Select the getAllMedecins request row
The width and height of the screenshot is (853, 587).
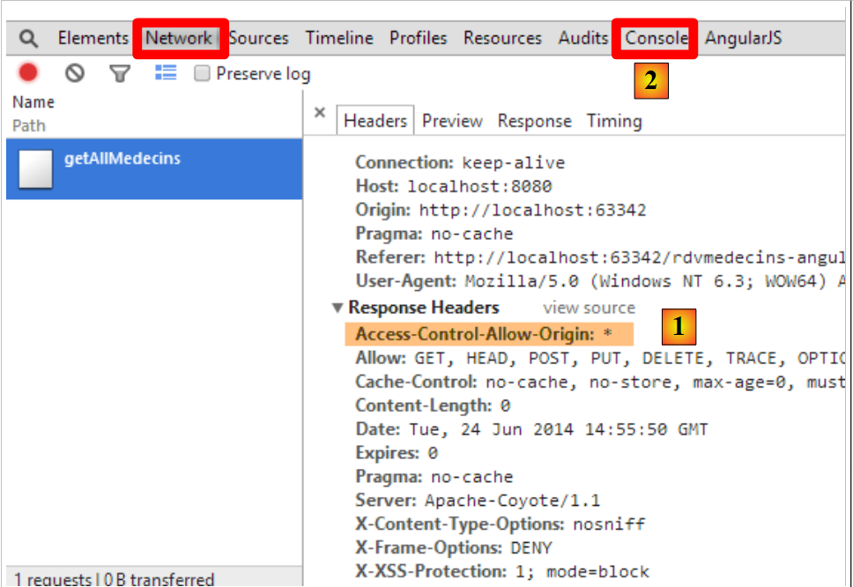tap(154, 169)
